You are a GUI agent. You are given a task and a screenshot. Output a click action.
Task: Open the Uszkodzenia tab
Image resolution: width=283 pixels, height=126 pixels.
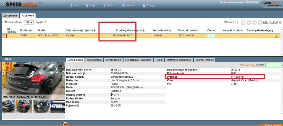(94, 60)
